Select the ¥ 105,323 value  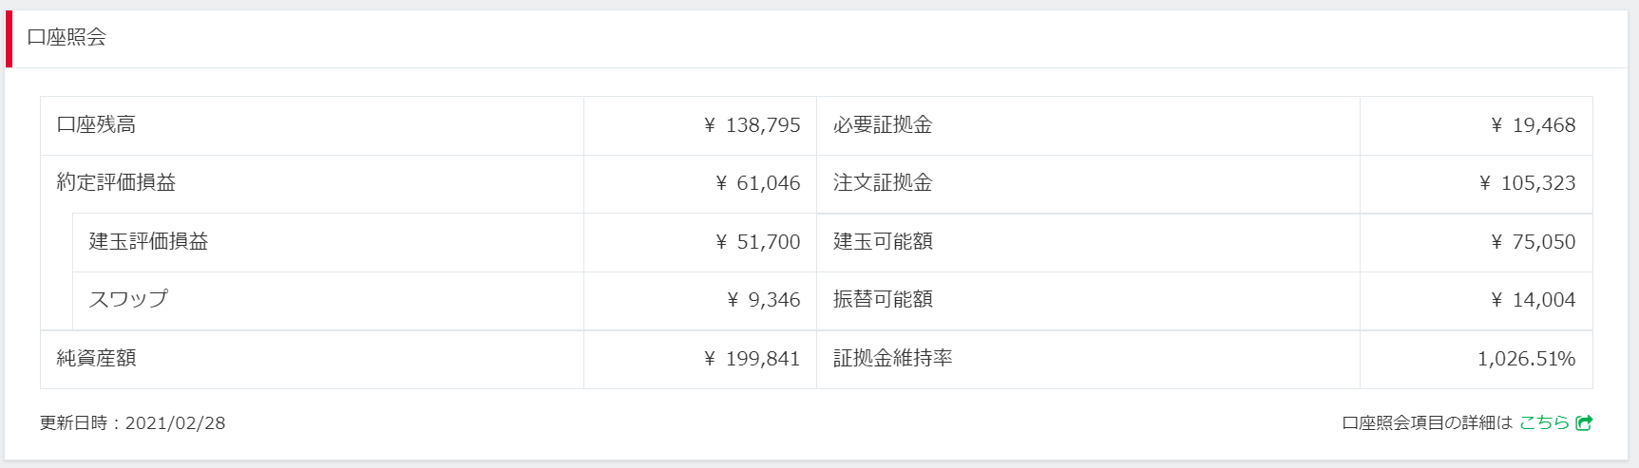click(x=1527, y=183)
